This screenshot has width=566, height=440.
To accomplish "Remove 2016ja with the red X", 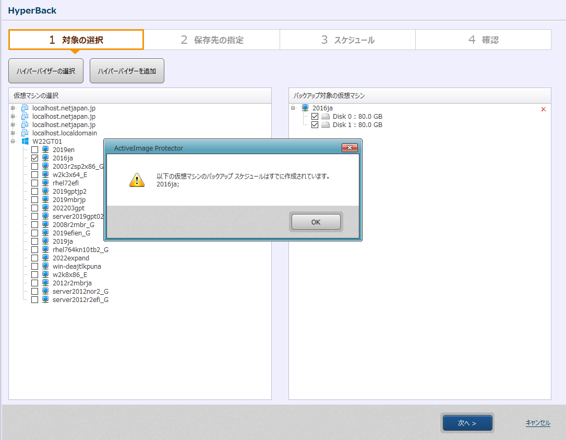I will click(543, 109).
